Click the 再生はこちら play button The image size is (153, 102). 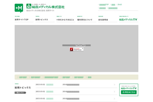tap(129, 92)
